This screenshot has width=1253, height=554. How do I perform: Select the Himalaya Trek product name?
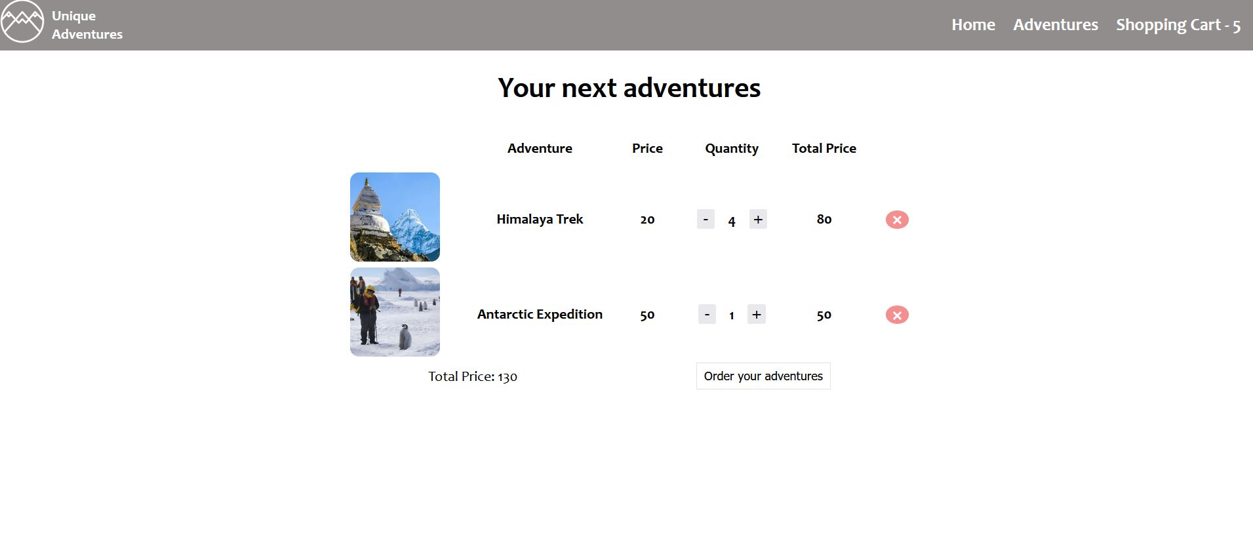(x=540, y=219)
